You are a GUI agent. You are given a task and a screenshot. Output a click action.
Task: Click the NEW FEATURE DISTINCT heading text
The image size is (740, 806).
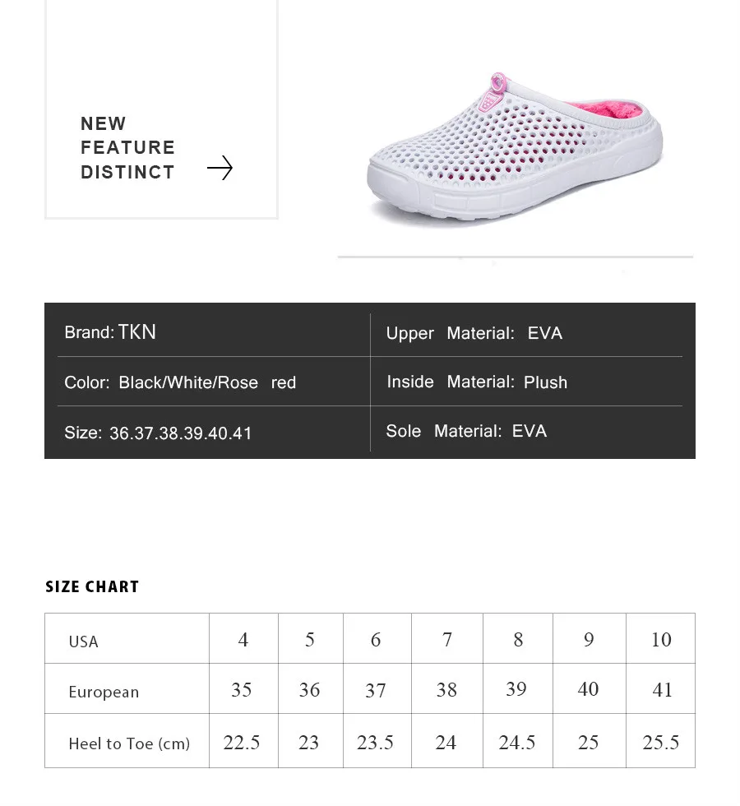coord(127,147)
